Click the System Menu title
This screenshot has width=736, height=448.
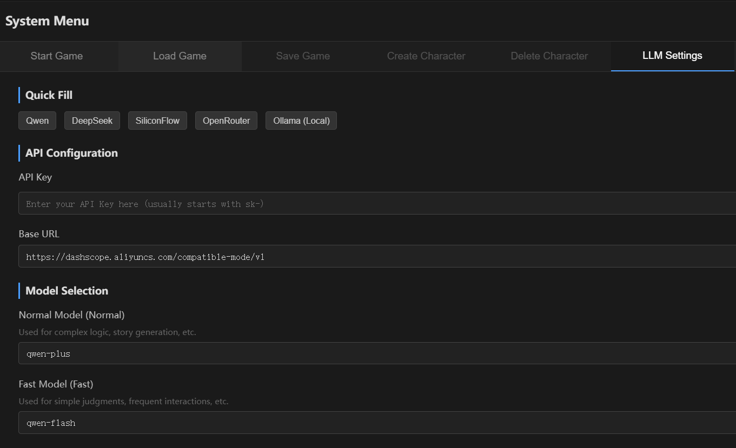tap(47, 21)
